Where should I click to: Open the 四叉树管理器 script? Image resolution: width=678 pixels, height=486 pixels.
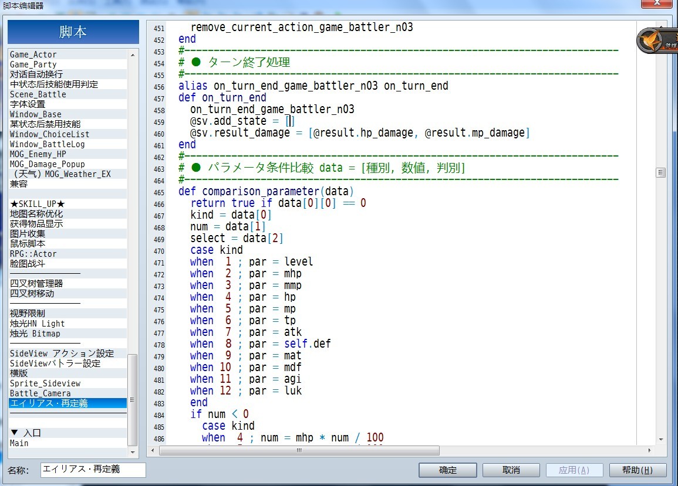[68, 283]
